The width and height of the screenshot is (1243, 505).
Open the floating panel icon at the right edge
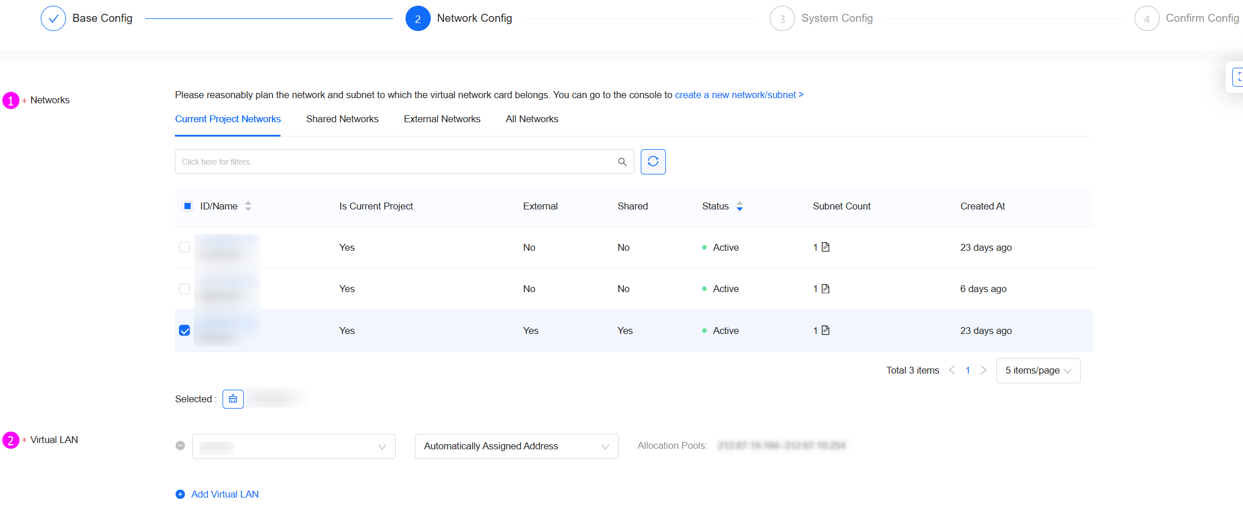click(x=1237, y=77)
